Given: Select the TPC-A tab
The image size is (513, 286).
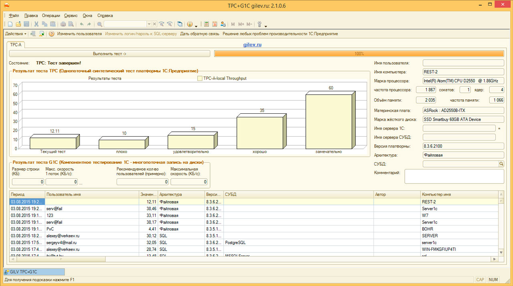Looking at the screenshot, I should (x=16, y=45).
